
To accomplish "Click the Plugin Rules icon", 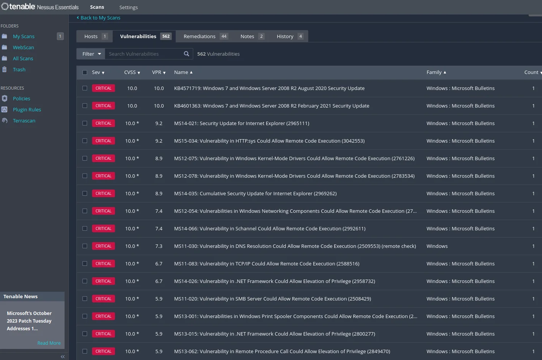I will click(5, 109).
